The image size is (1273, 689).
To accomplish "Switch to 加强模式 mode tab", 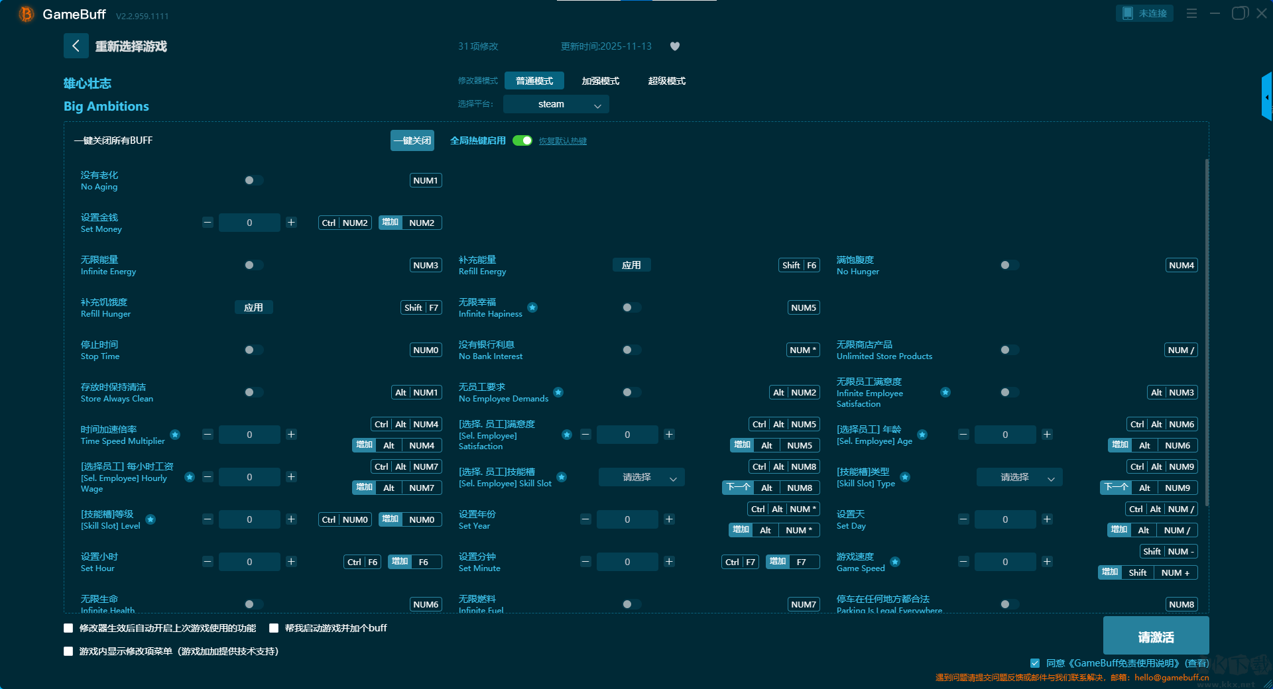I will point(600,81).
